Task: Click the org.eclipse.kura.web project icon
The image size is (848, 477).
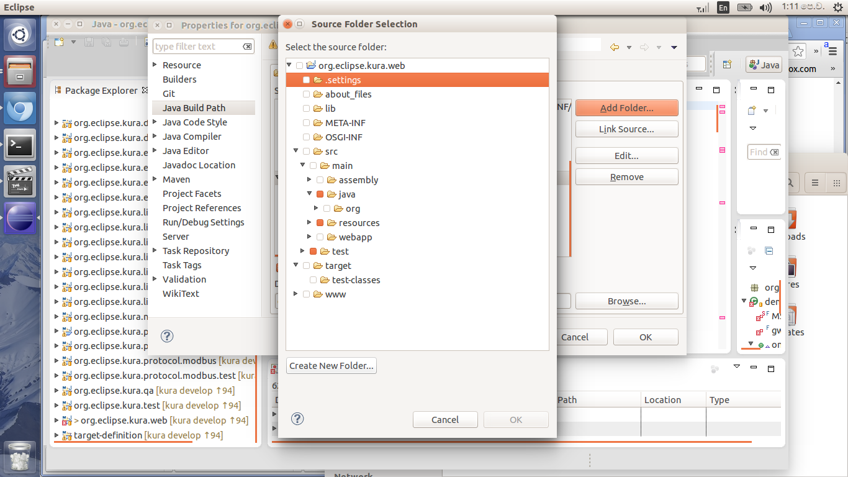Action: (311, 65)
